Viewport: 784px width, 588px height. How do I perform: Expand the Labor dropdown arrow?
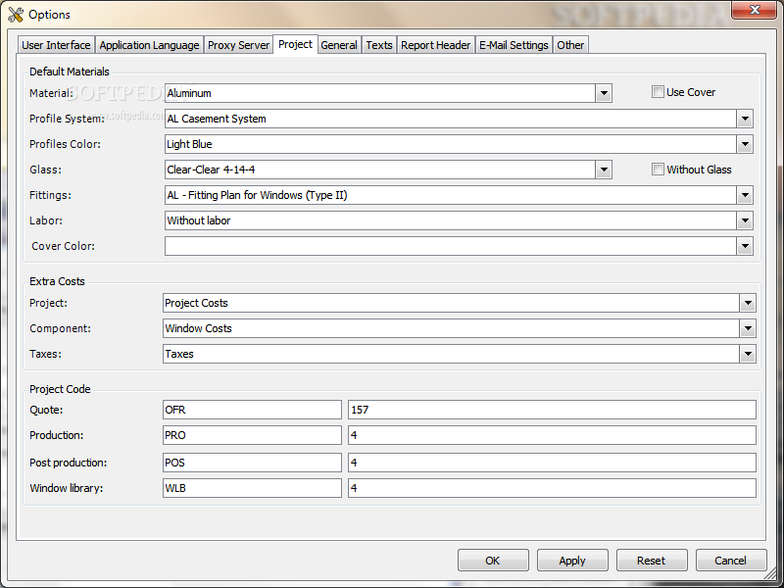click(745, 220)
